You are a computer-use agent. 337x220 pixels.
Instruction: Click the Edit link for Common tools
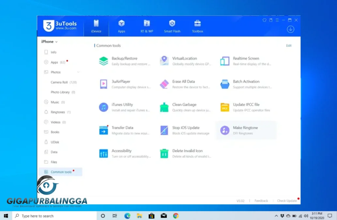pos(289,45)
